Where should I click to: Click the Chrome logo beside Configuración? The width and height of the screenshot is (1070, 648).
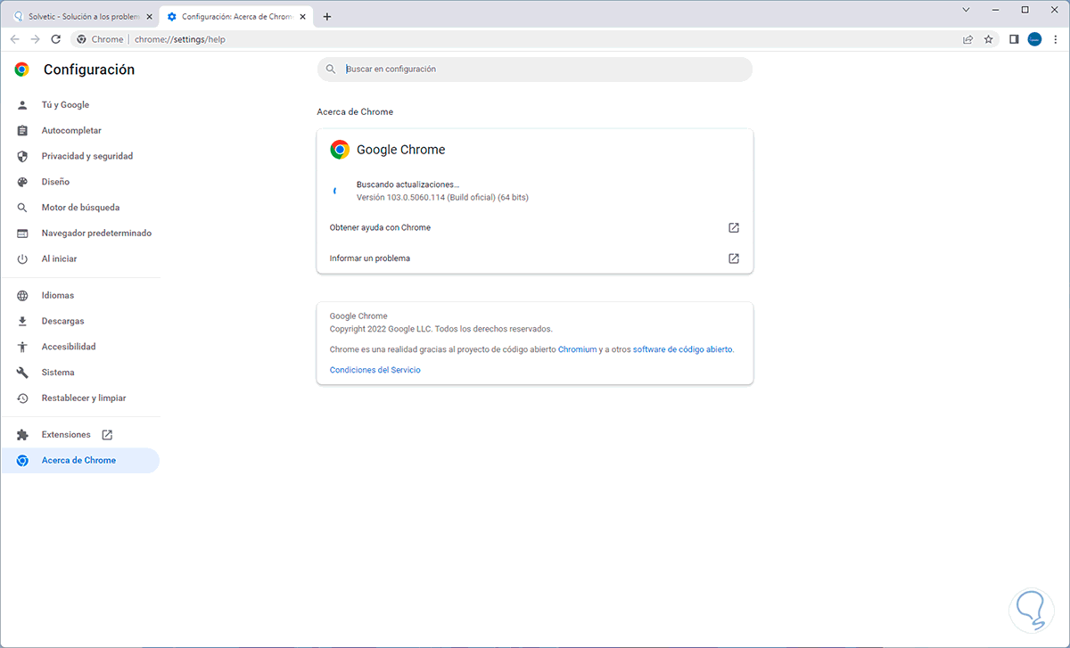(21, 70)
